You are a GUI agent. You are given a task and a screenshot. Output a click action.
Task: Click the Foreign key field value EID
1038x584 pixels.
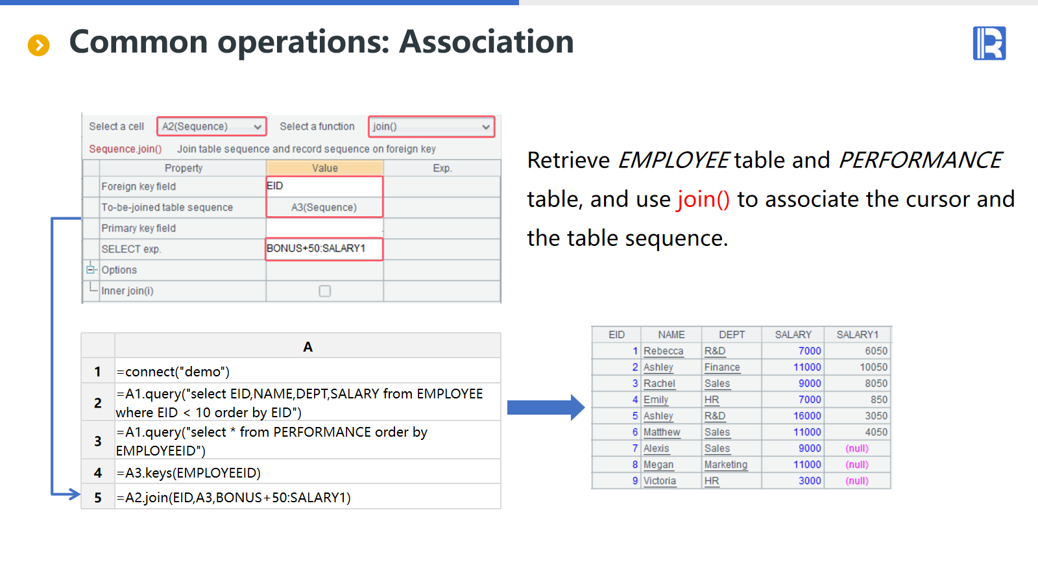point(324,186)
